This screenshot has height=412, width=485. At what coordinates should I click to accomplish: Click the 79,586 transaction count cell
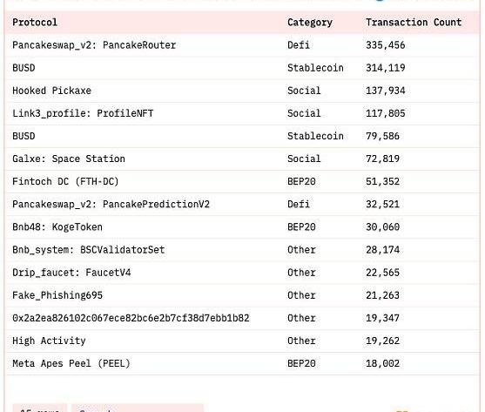(382, 136)
